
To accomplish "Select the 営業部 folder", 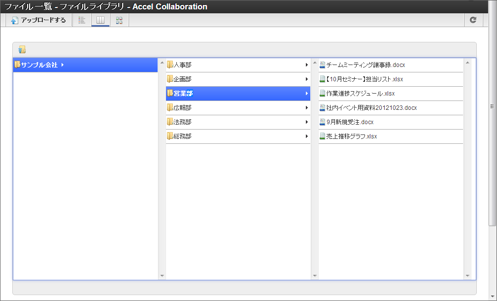I will pyautogui.click(x=238, y=94).
